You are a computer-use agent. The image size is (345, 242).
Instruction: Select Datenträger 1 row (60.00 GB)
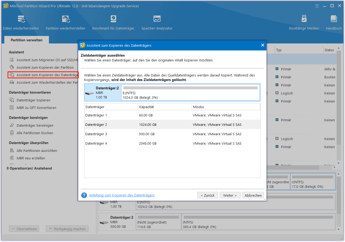[x=172, y=115]
